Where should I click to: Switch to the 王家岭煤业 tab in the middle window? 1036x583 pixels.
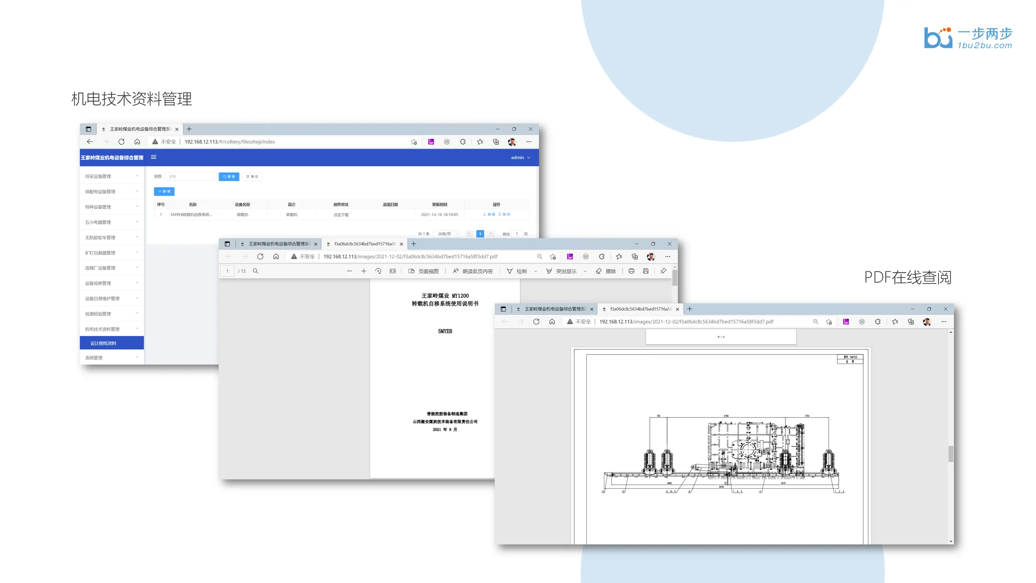(x=278, y=244)
